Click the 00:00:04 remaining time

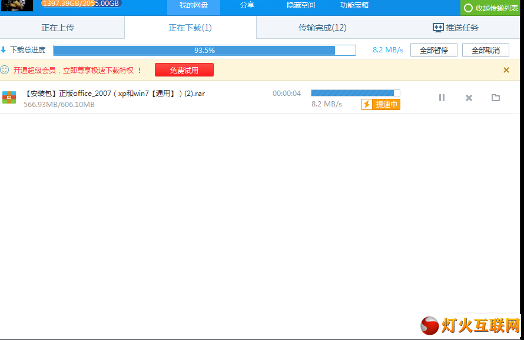pyautogui.click(x=287, y=94)
